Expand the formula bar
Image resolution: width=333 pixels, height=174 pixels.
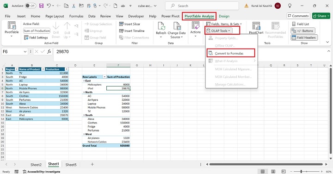(x=328, y=51)
